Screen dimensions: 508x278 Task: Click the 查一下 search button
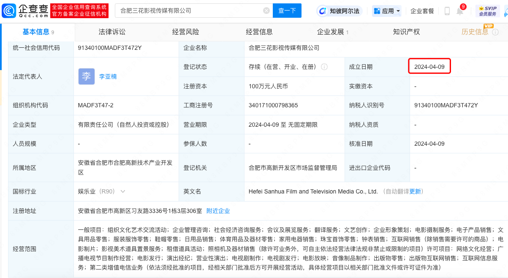(287, 11)
